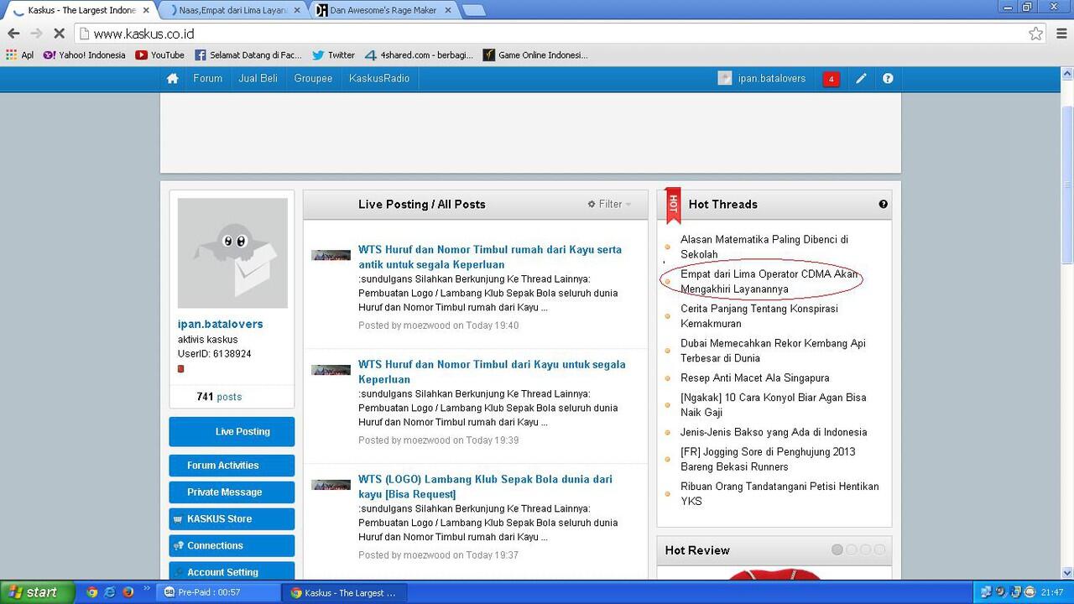
Task: Open the help question mark in navbar
Action: 888,79
